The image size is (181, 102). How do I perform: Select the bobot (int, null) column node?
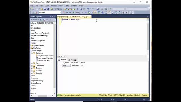pos(43,61)
